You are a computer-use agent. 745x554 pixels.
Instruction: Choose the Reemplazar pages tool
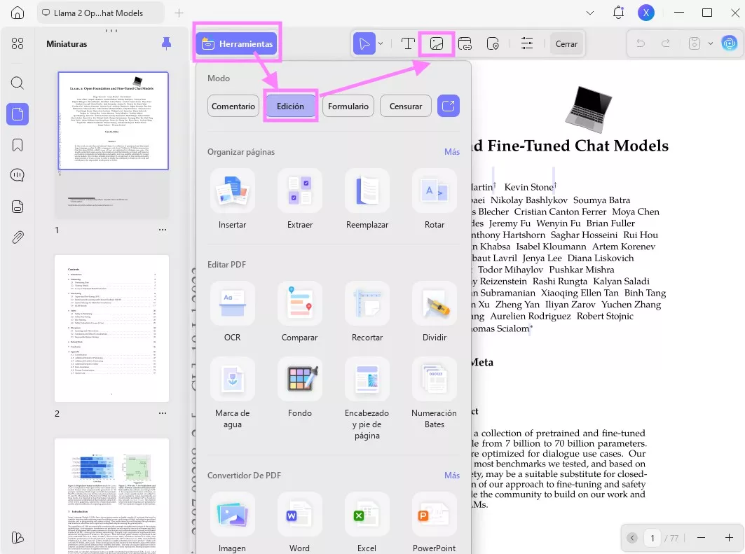367,200
